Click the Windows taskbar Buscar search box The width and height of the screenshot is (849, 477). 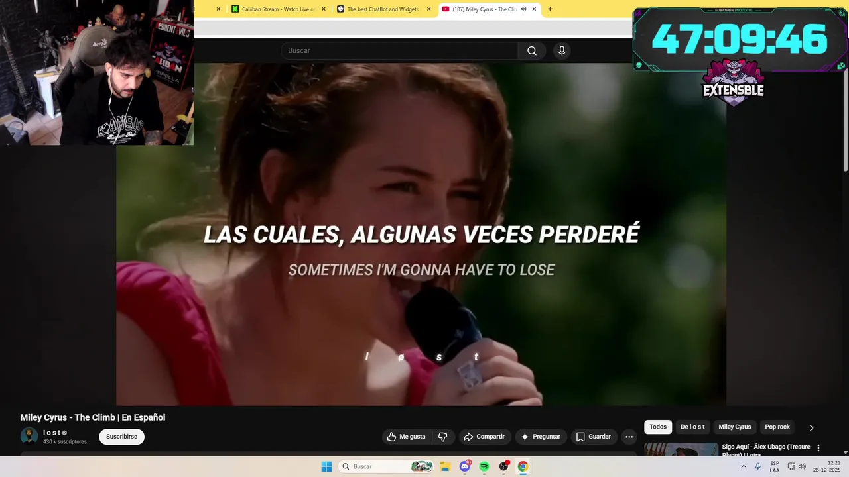click(x=386, y=466)
